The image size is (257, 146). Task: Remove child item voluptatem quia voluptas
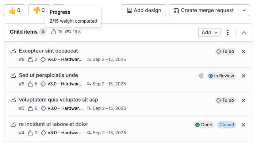tap(243, 100)
